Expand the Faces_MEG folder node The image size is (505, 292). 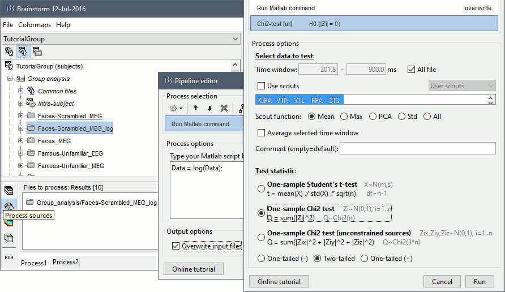(21, 141)
